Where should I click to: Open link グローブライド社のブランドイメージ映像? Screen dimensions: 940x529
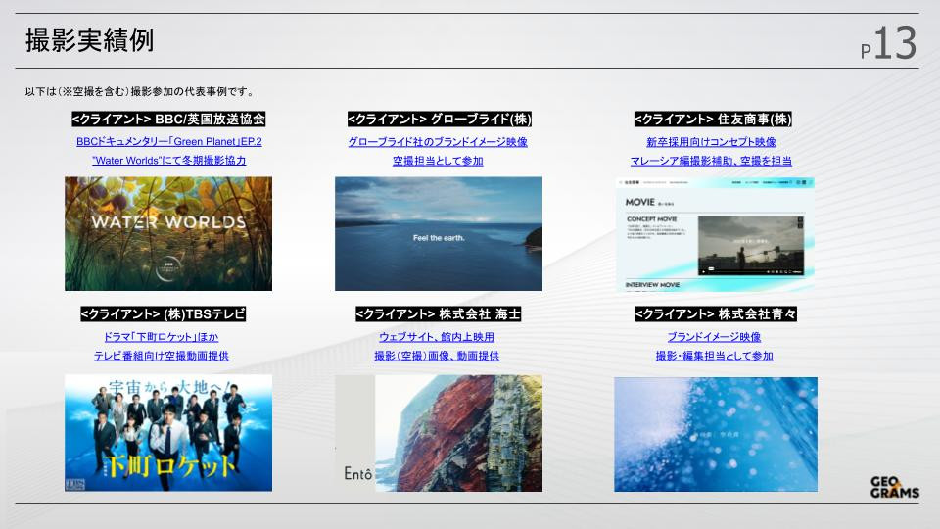click(438, 141)
